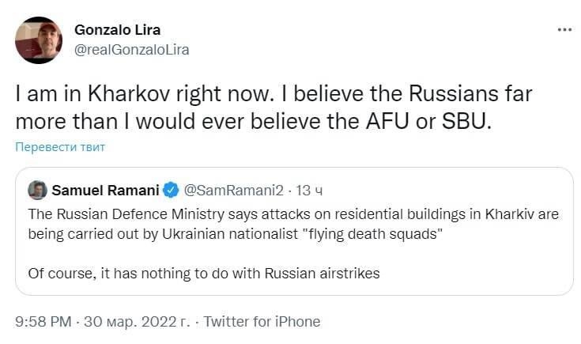Translate tweet via "Перевести твит"

coord(60,147)
